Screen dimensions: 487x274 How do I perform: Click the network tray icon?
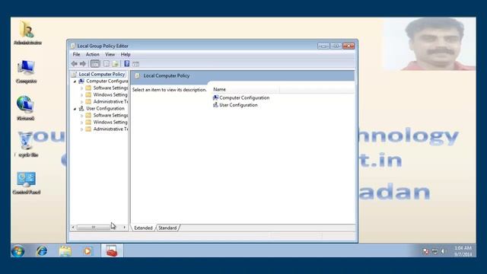point(434,251)
